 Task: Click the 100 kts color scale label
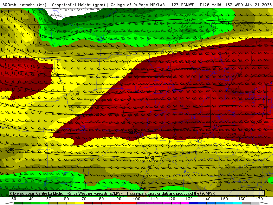click(x=137, y=199)
